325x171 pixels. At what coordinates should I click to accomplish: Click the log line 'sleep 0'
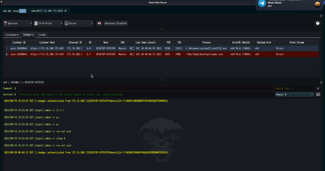coord(35,139)
